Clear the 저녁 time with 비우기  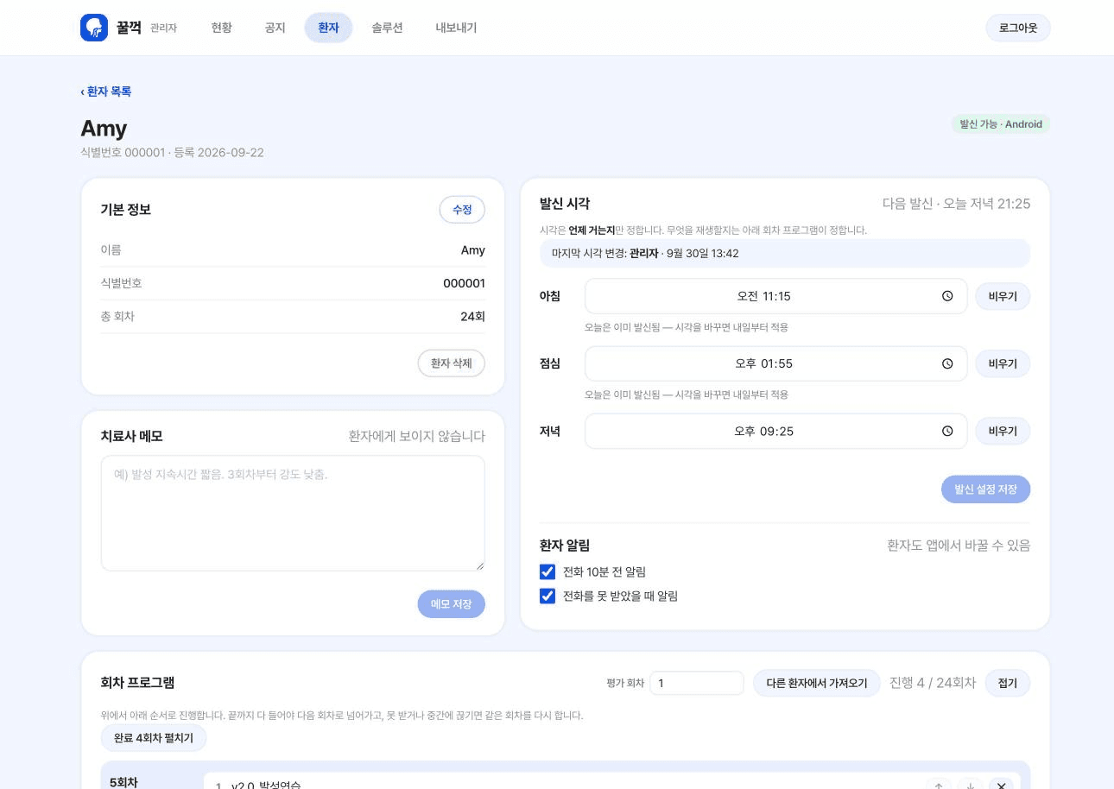point(1003,431)
